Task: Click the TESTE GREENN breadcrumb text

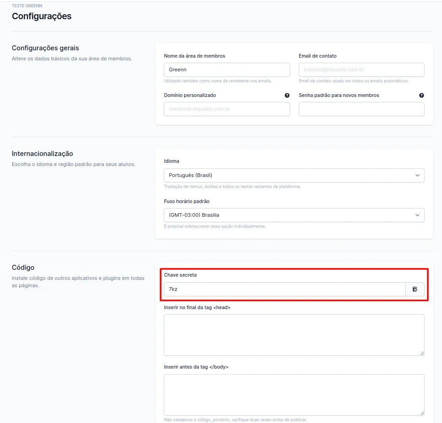Action: pyautogui.click(x=27, y=5)
